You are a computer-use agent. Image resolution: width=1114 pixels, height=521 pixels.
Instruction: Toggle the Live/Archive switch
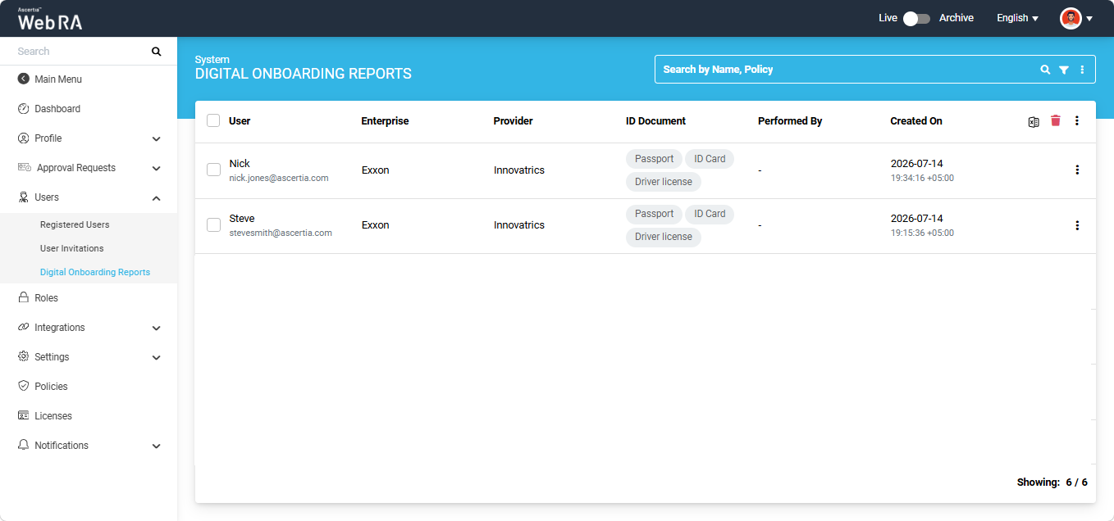point(917,18)
